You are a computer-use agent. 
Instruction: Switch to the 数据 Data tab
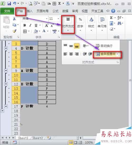(x=65, y=11)
